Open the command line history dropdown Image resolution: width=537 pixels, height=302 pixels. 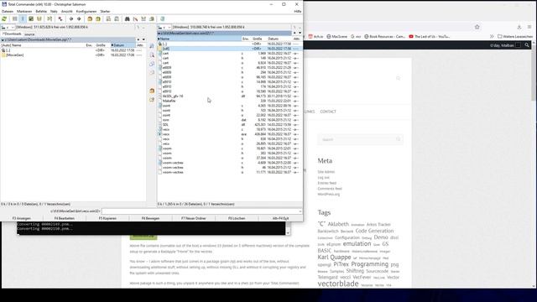coord(300,211)
